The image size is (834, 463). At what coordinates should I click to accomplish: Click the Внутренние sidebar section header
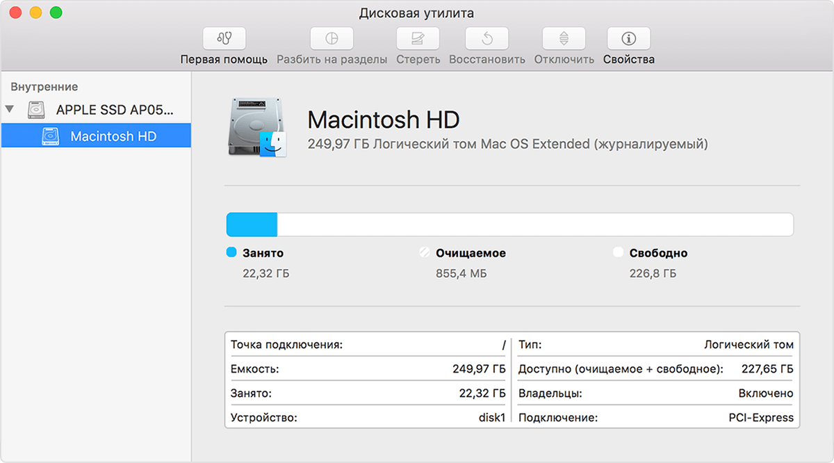coord(44,87)
